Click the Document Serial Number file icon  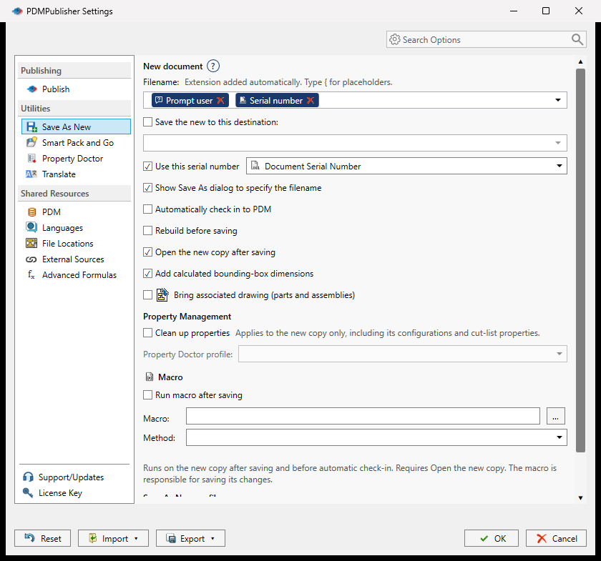(x=255, y=165)
